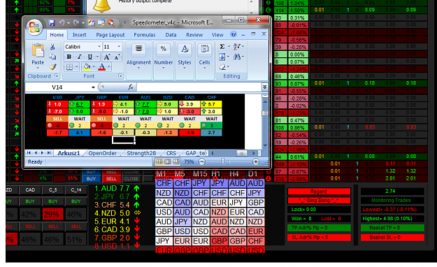Redo the action in Quick Access toolbar
This screenshot has width=437, height=267.
pos(76,22)
